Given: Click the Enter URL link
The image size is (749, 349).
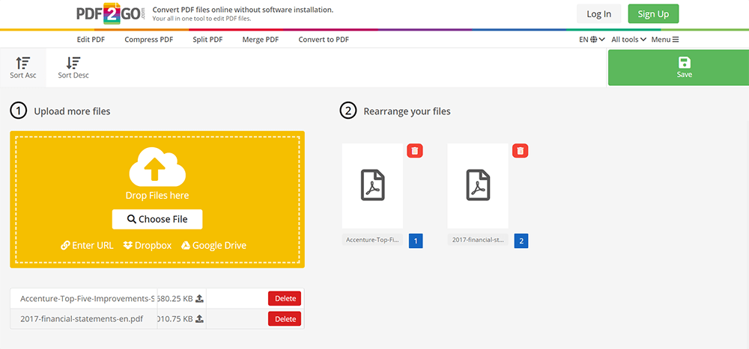Looking at the screenshot, I should tap(87, 245).
